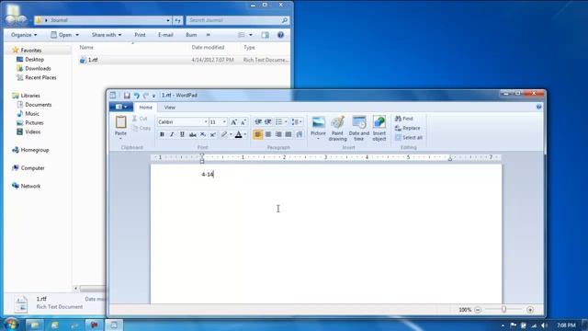Viewport: 588px width, 331px height.
Task: Apply superscript formatting
Action: tap(212, 134)
